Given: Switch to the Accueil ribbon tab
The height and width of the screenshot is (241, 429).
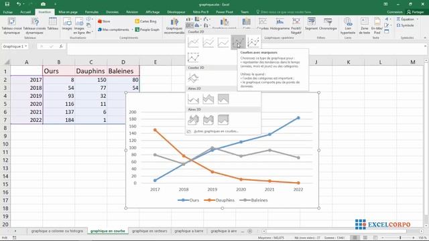Looking at the screenshot, I should (x=25, y=12).
